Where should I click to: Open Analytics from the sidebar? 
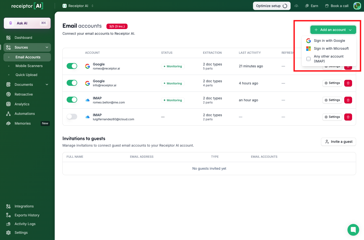click(x=27, y=104)
